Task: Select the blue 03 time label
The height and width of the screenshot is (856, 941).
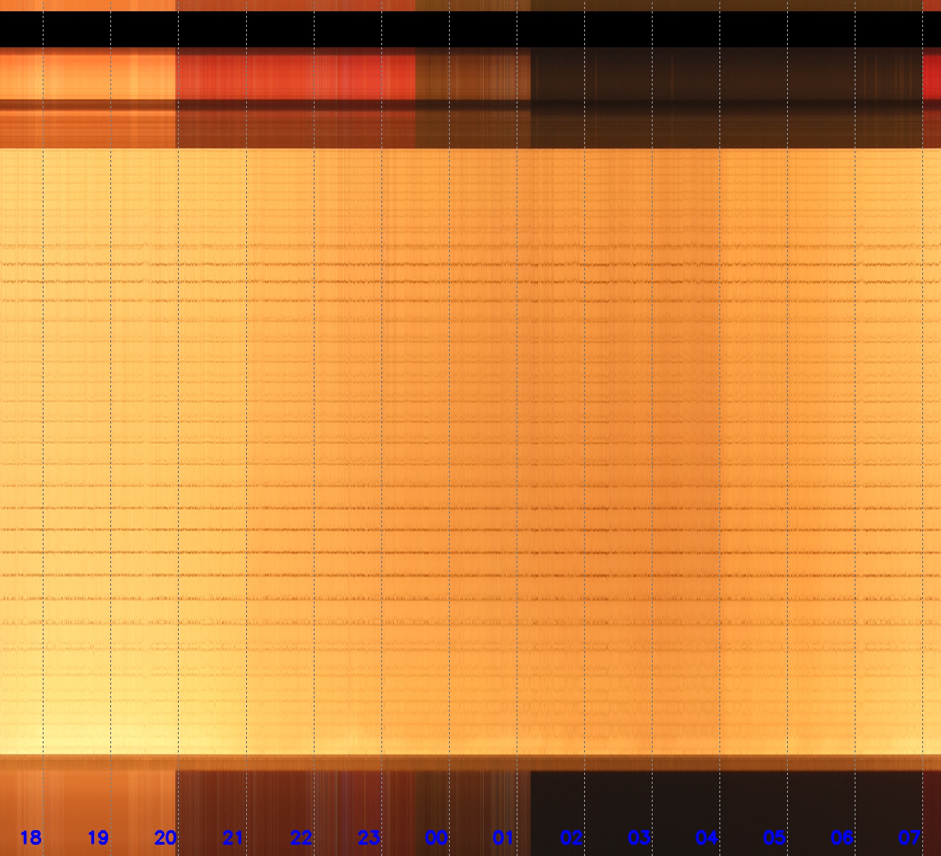Action: point(639,837)
